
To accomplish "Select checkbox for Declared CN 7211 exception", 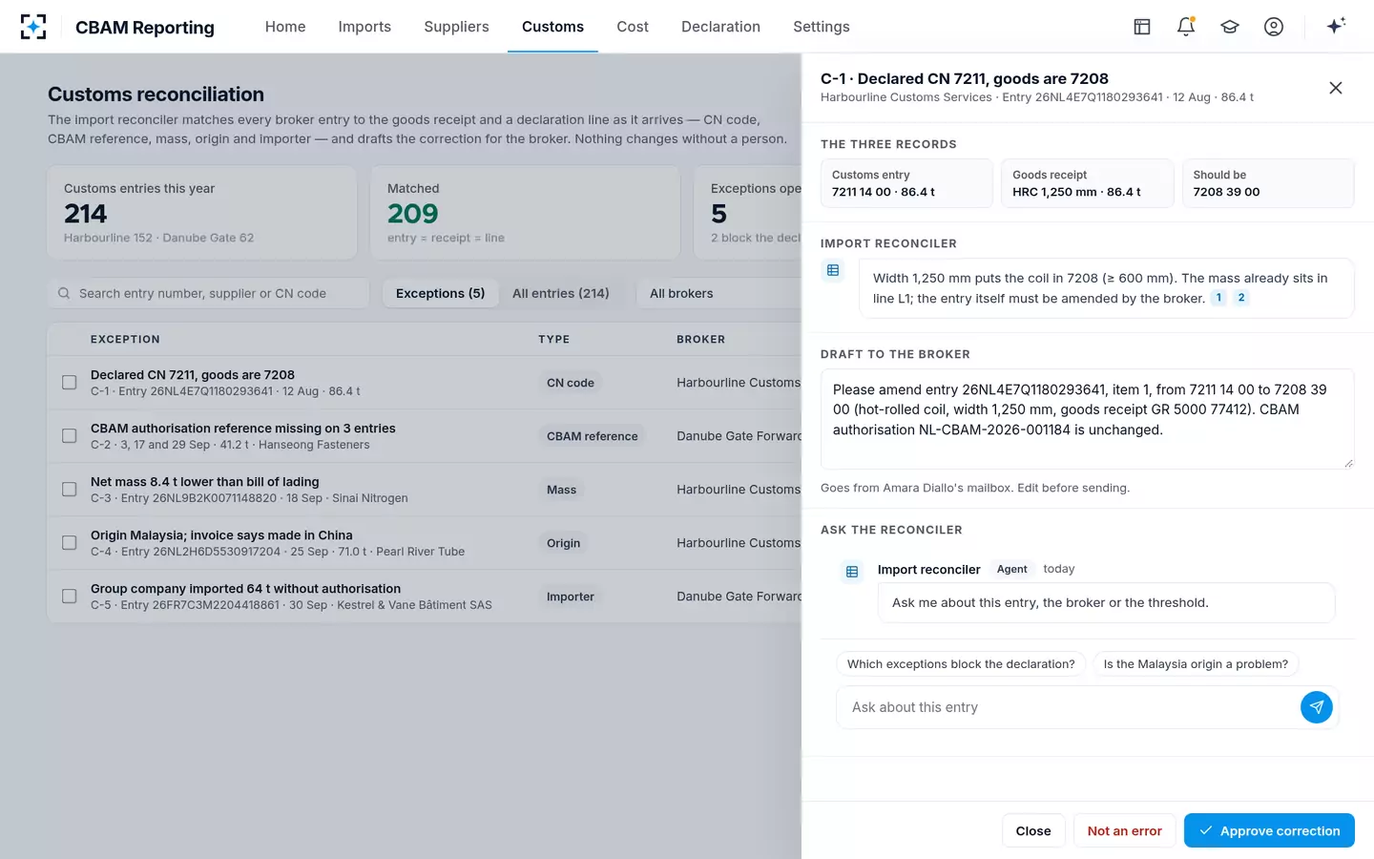I will (70, 383).
